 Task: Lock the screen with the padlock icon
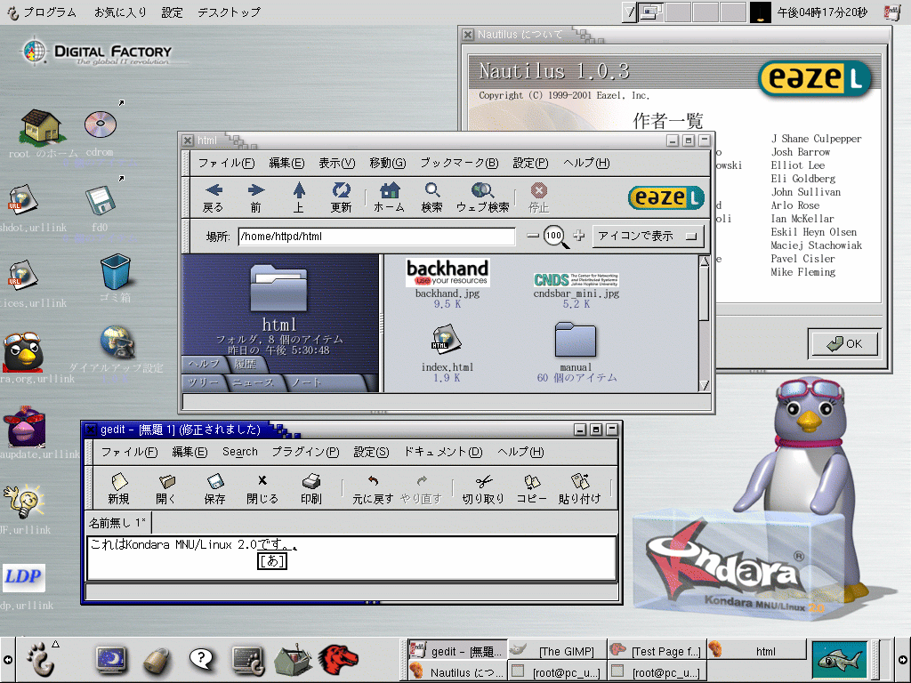coord(157,661)
